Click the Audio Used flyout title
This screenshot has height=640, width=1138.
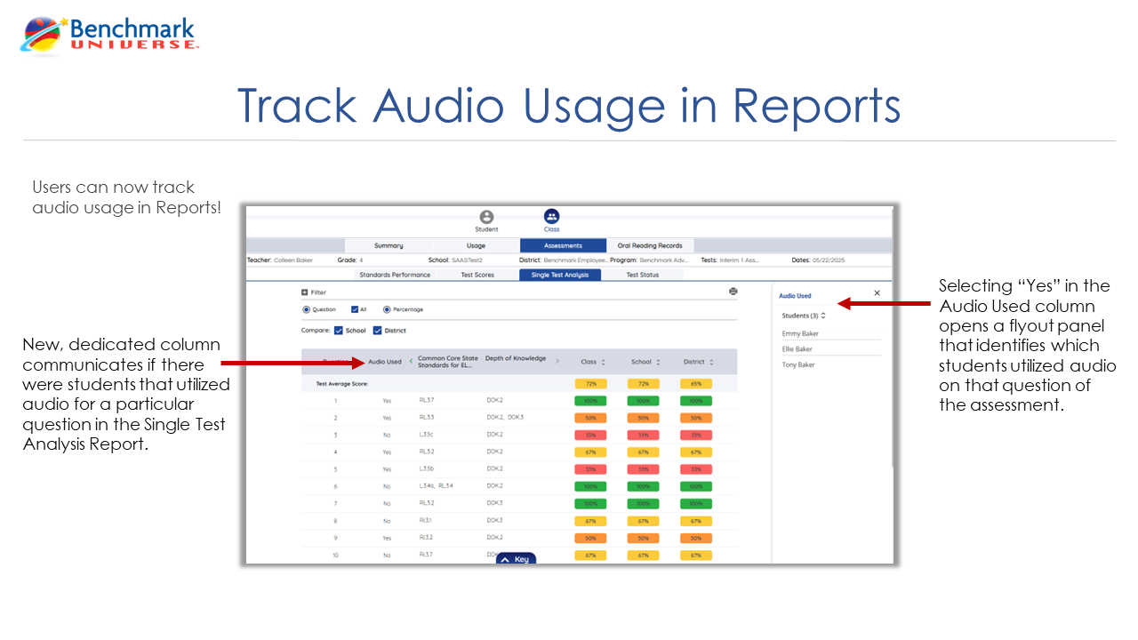[795, 296]
